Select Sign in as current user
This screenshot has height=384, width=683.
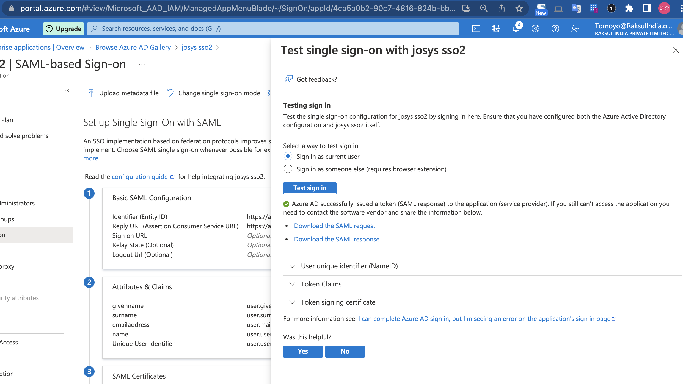(288, 156)
